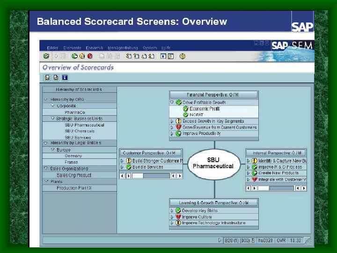Click the red Cancel toolbar icon
This screenshot has width=337, height=253.
click(90, 56)
